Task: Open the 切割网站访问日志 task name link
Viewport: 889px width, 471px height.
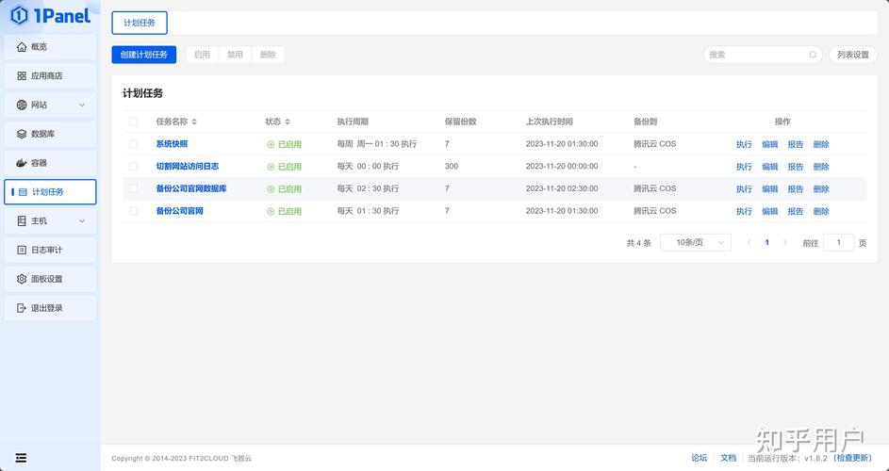Action: click(187, 167)
